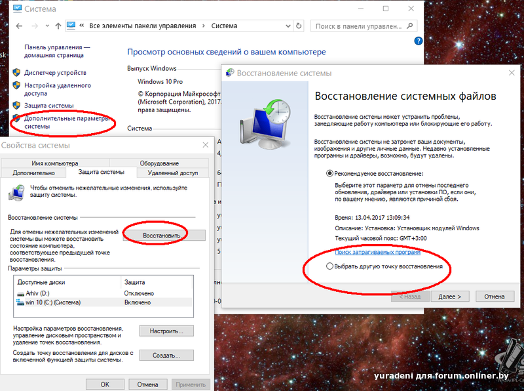Click shield icon beside Настройка удаленного доступа
The width and height of the screenshot is (524, 391).
pyautogui.click(x=16, y=85)
